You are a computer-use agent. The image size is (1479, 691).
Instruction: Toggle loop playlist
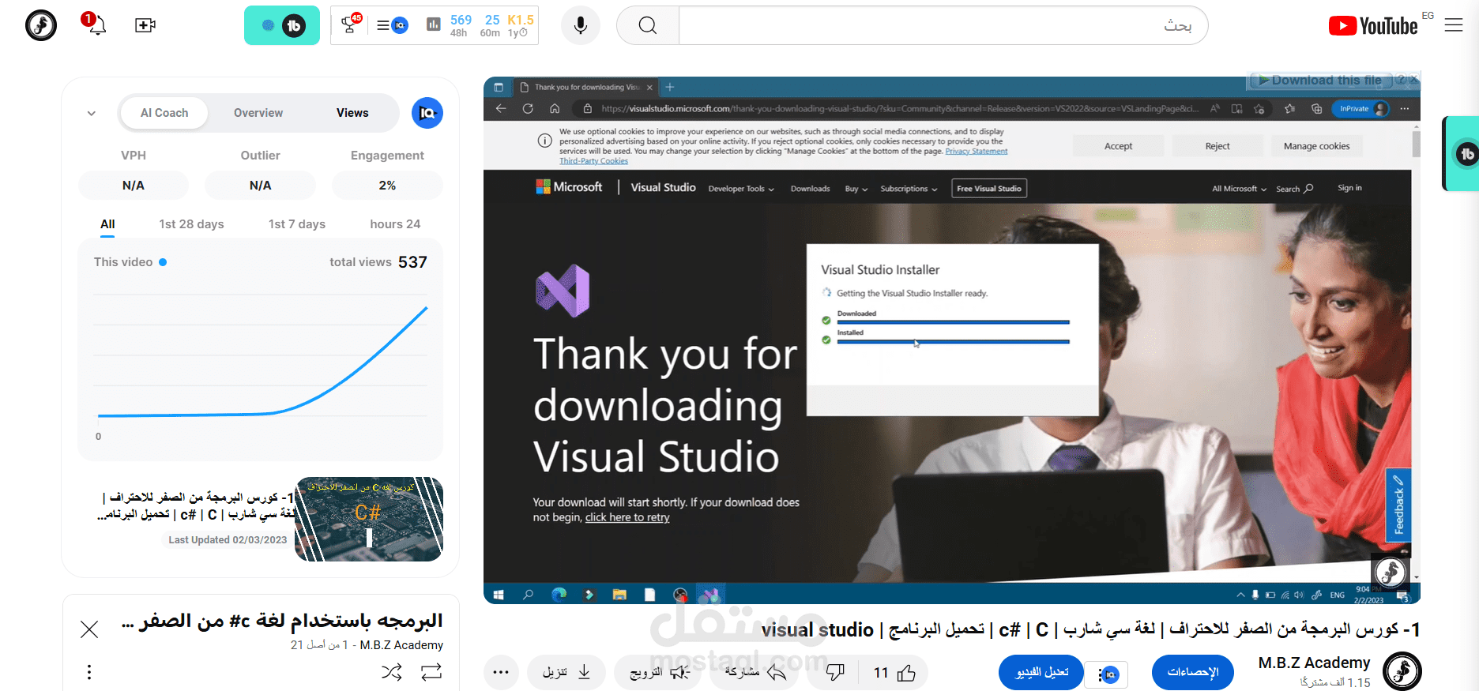tap(431, 672)
